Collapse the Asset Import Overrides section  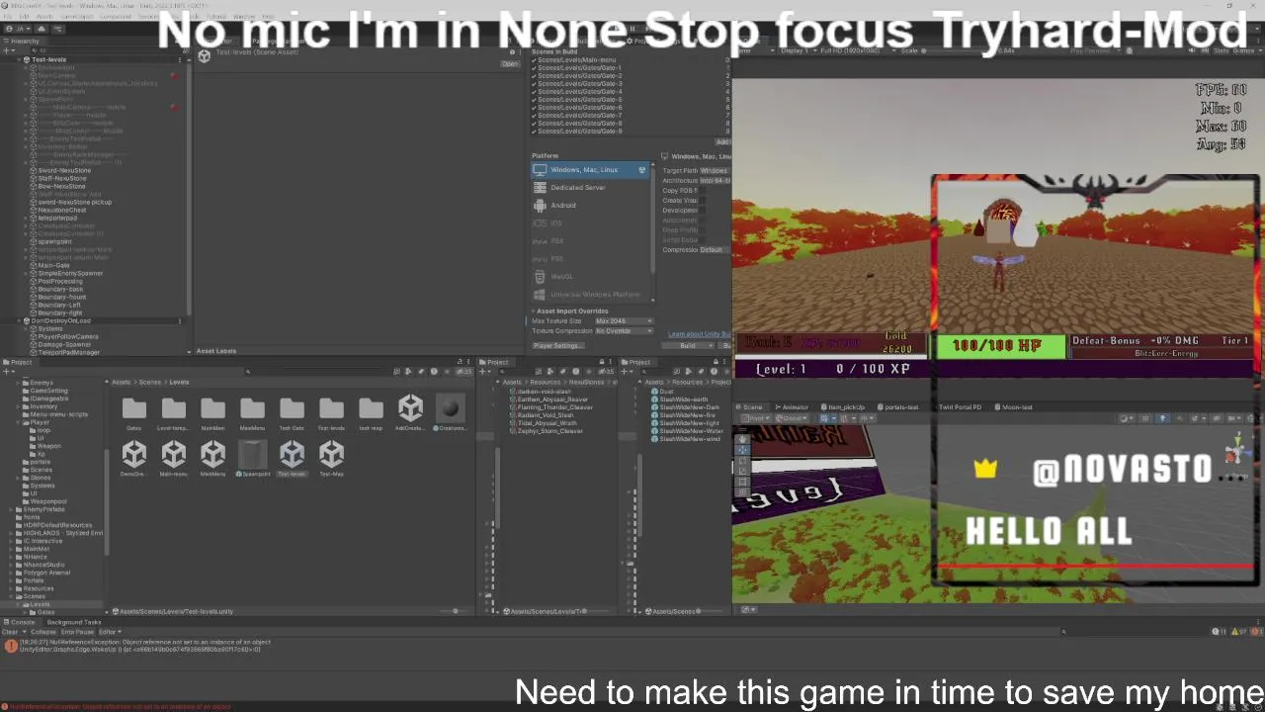tap(534, 311)
